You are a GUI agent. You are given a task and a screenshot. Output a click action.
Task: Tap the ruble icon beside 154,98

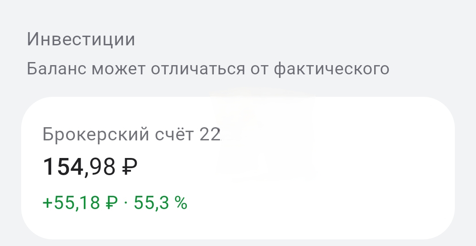tap(129, 168)
